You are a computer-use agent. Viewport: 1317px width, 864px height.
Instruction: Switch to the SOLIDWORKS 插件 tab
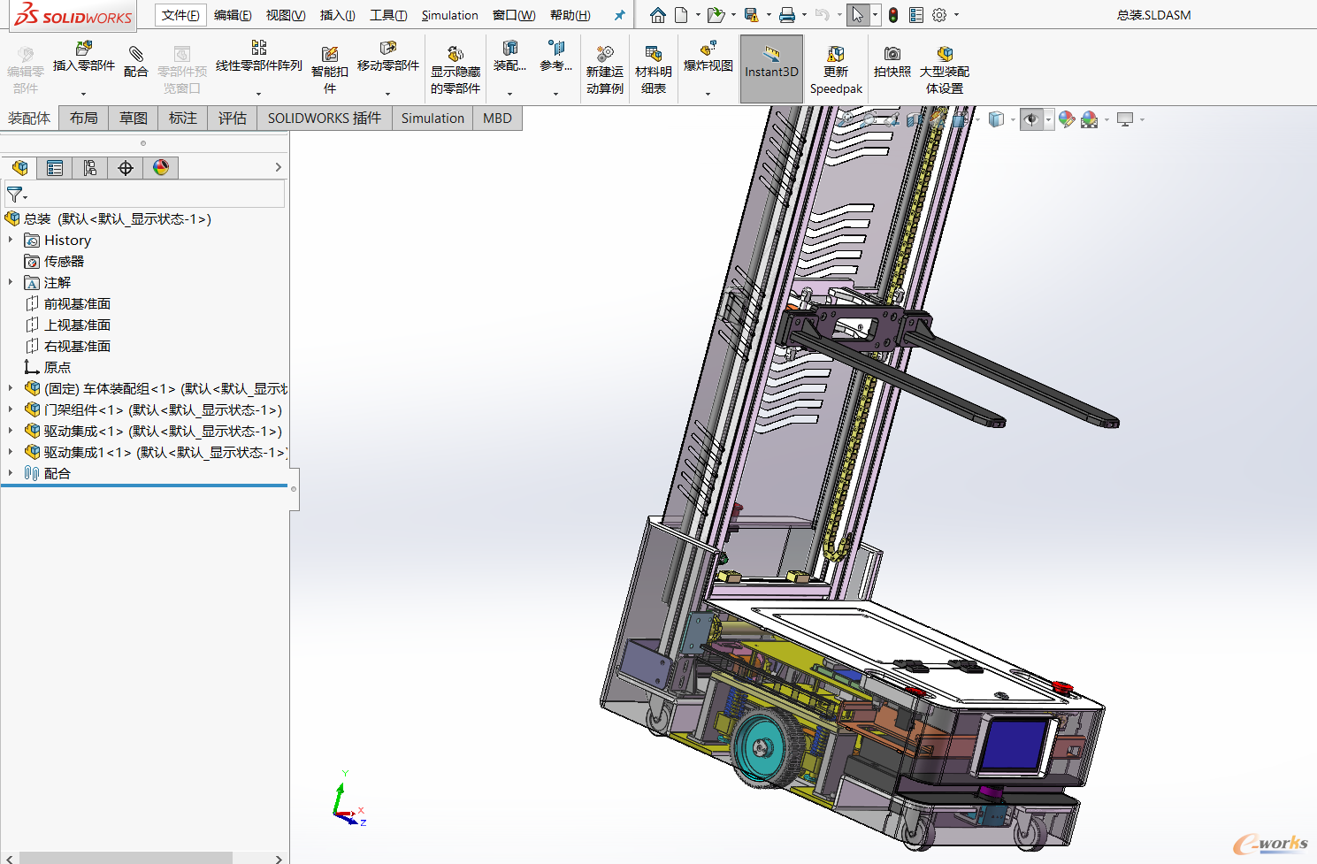[x=325, y=119]
